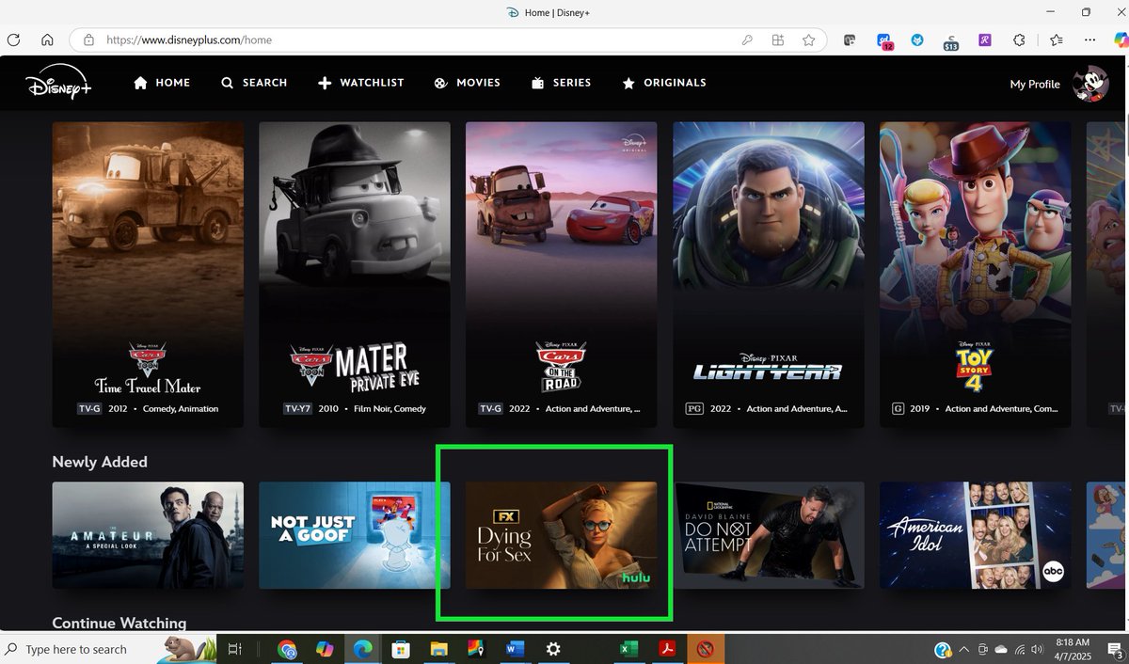Screen dimensions: 1129x664
Task: Select The Amateur special look card
Action: (x=148, y=535)
